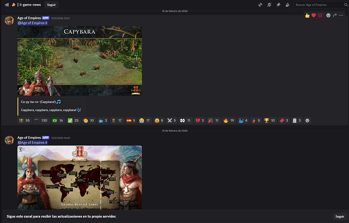Toggle the red heart quick reaction
349x223 pixels.
[314, 15]
